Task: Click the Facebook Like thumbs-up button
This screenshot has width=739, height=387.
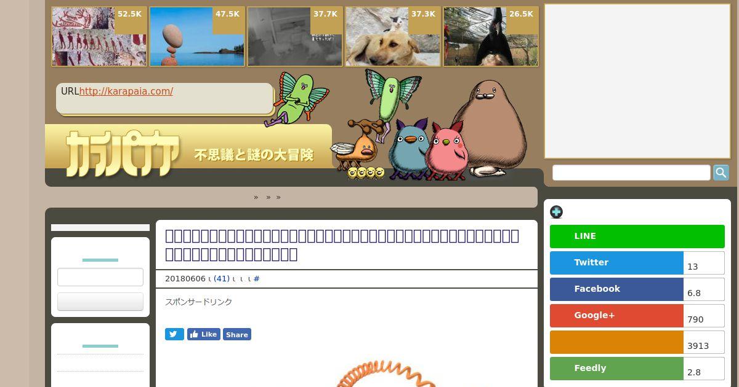Action: tap(204, 334)
